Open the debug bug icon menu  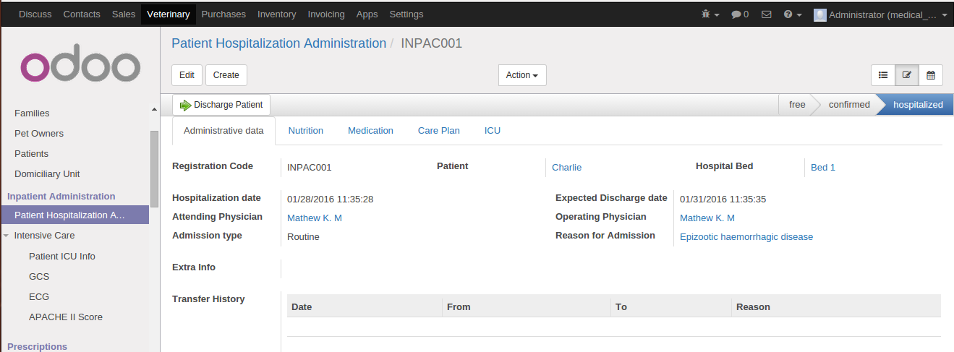click(710, 14)
